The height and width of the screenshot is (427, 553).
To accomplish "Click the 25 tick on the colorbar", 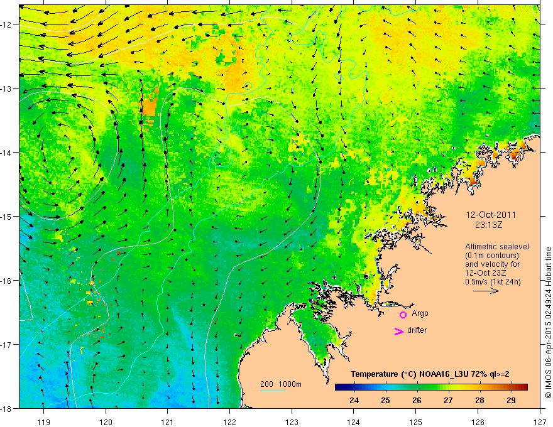I will tap(385, 400).
